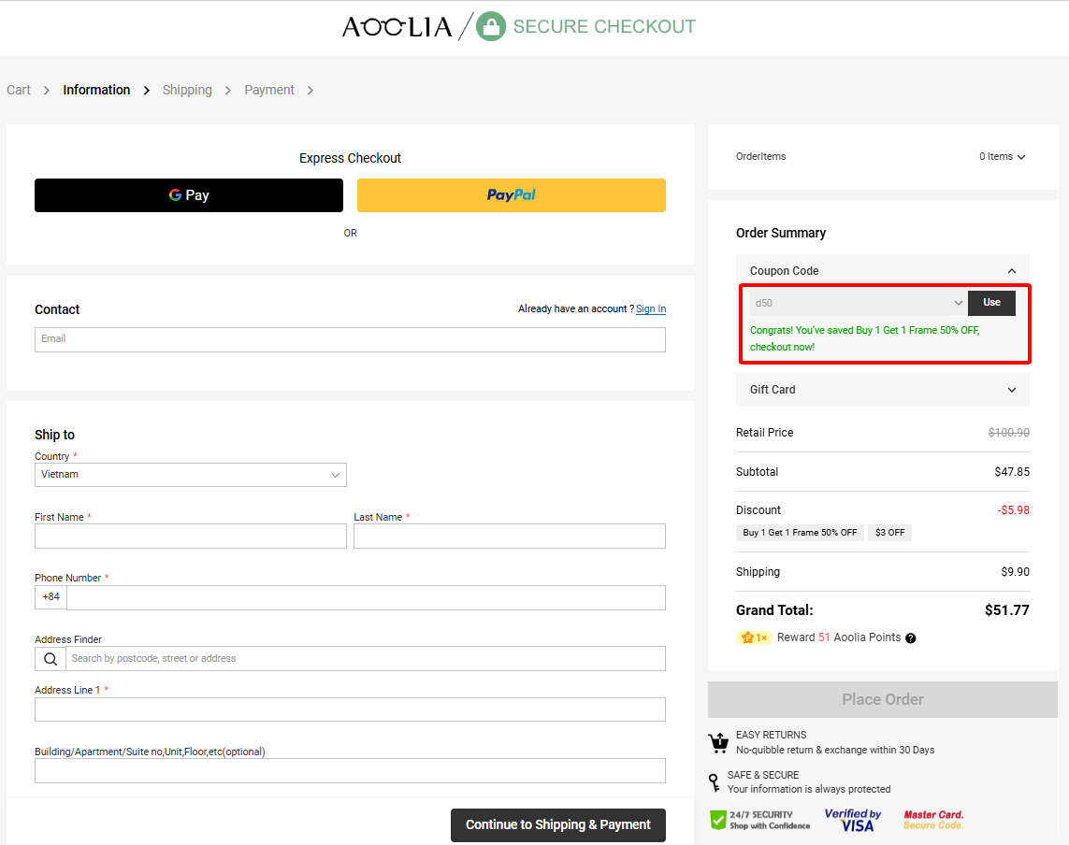Select the Information breadcrumb step
The width and height of the screenshot is (1069, 845).
[x=96, y=90]
